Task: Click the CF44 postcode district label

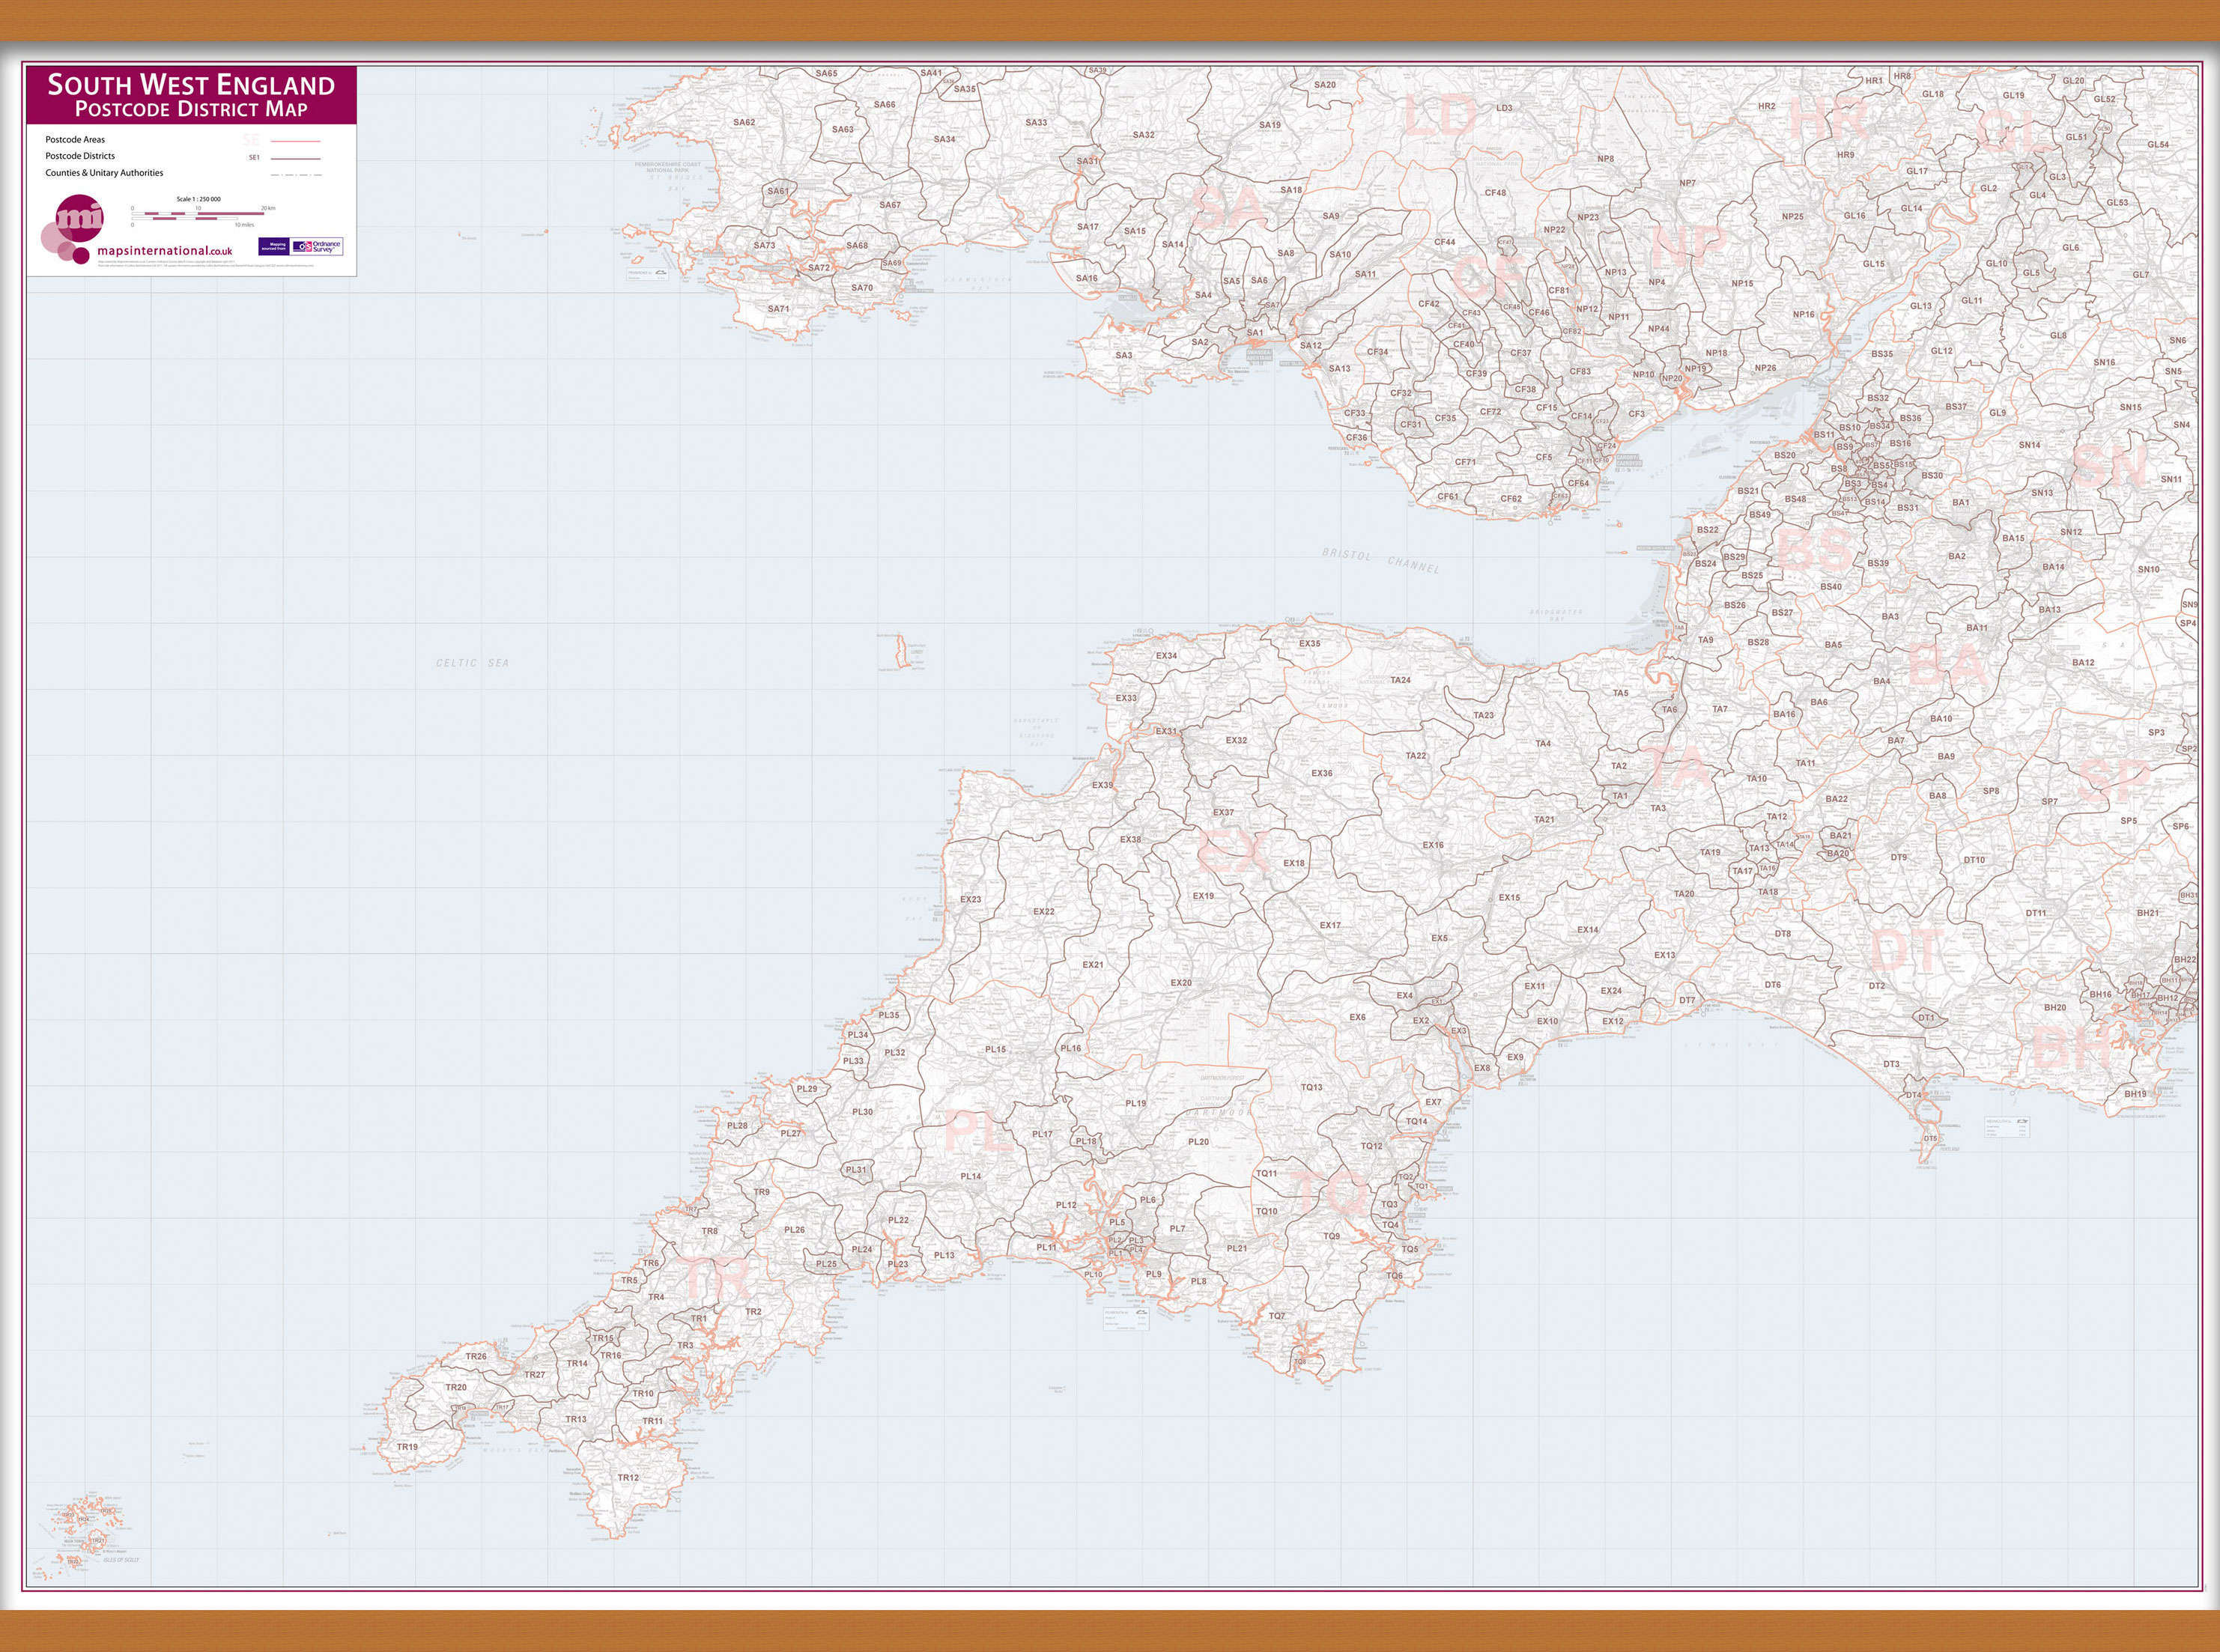Action: pyautogui.click(x=1445, y=242)
